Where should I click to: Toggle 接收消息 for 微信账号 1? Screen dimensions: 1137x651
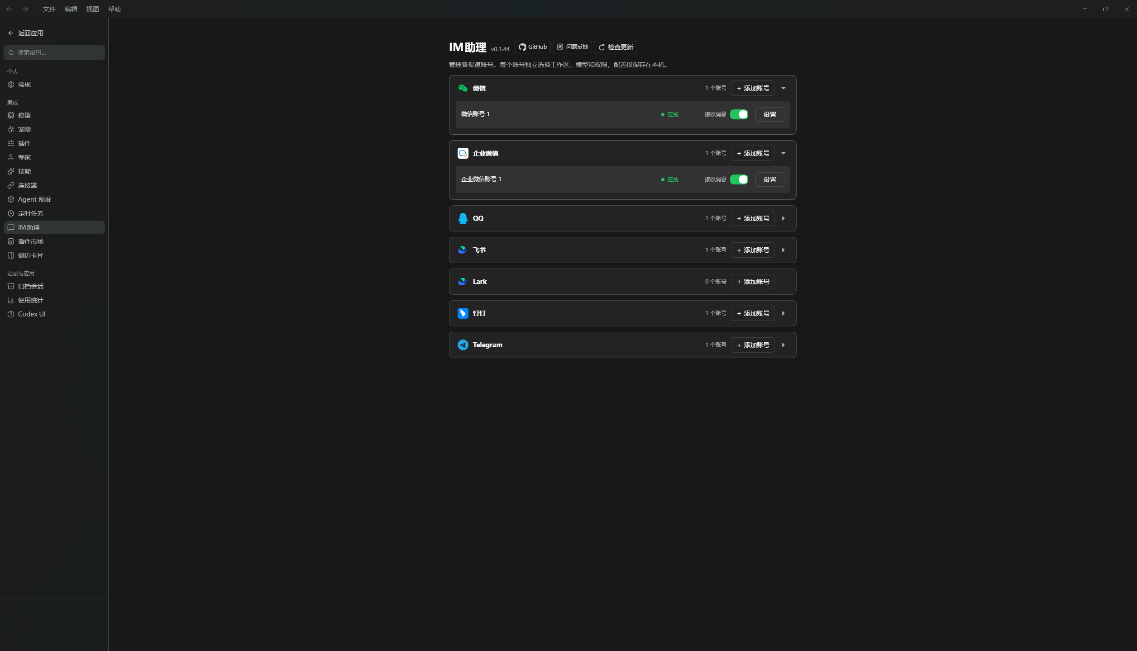click(x=739, y=114)
